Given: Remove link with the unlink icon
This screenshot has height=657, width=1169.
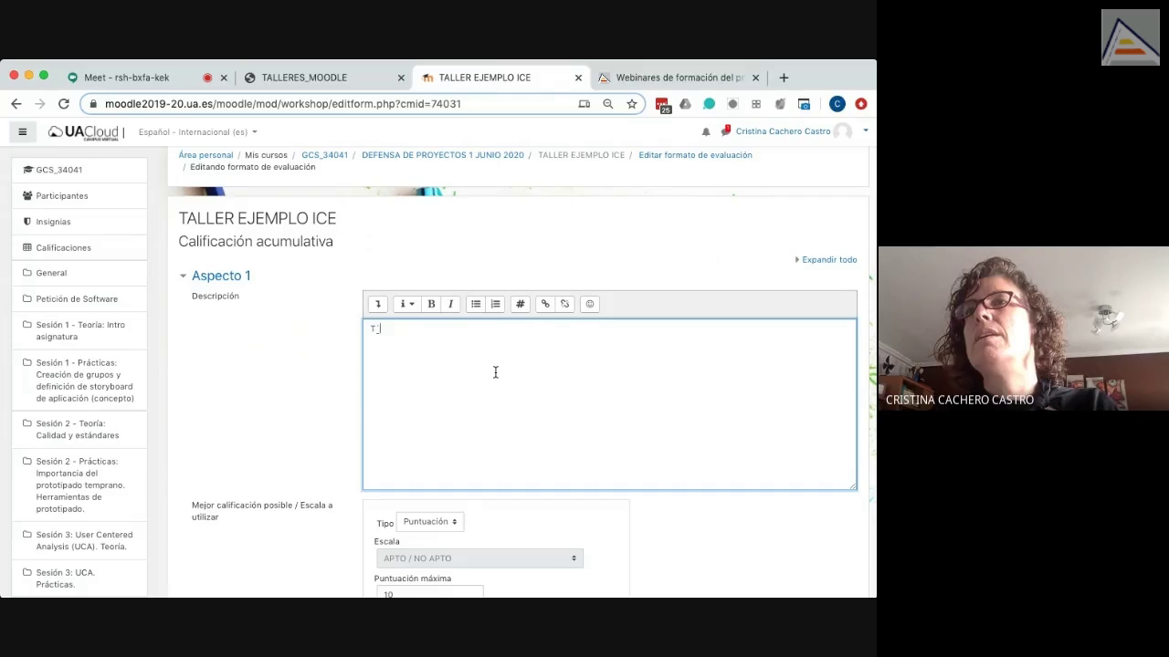Looking at the screenshot, I should point(564,304).
